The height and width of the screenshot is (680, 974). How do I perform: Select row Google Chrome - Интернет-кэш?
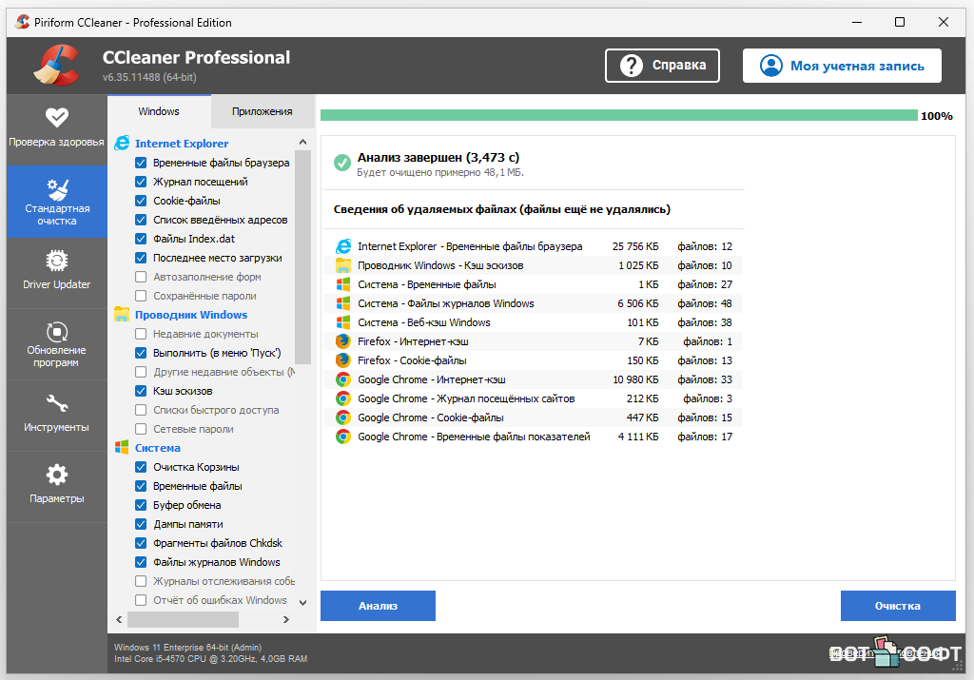tap(534, 379)
